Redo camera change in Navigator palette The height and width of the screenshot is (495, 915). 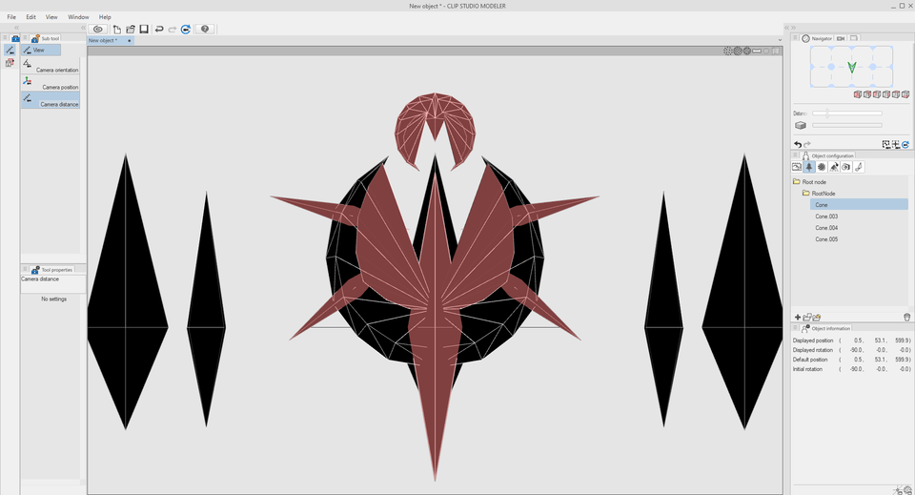point(807,144)
